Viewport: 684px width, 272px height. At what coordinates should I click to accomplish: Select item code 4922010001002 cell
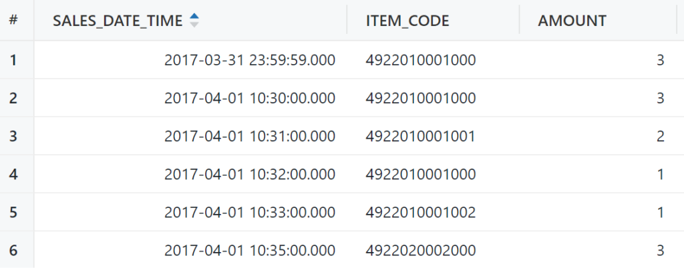click(x=421, y=212)
